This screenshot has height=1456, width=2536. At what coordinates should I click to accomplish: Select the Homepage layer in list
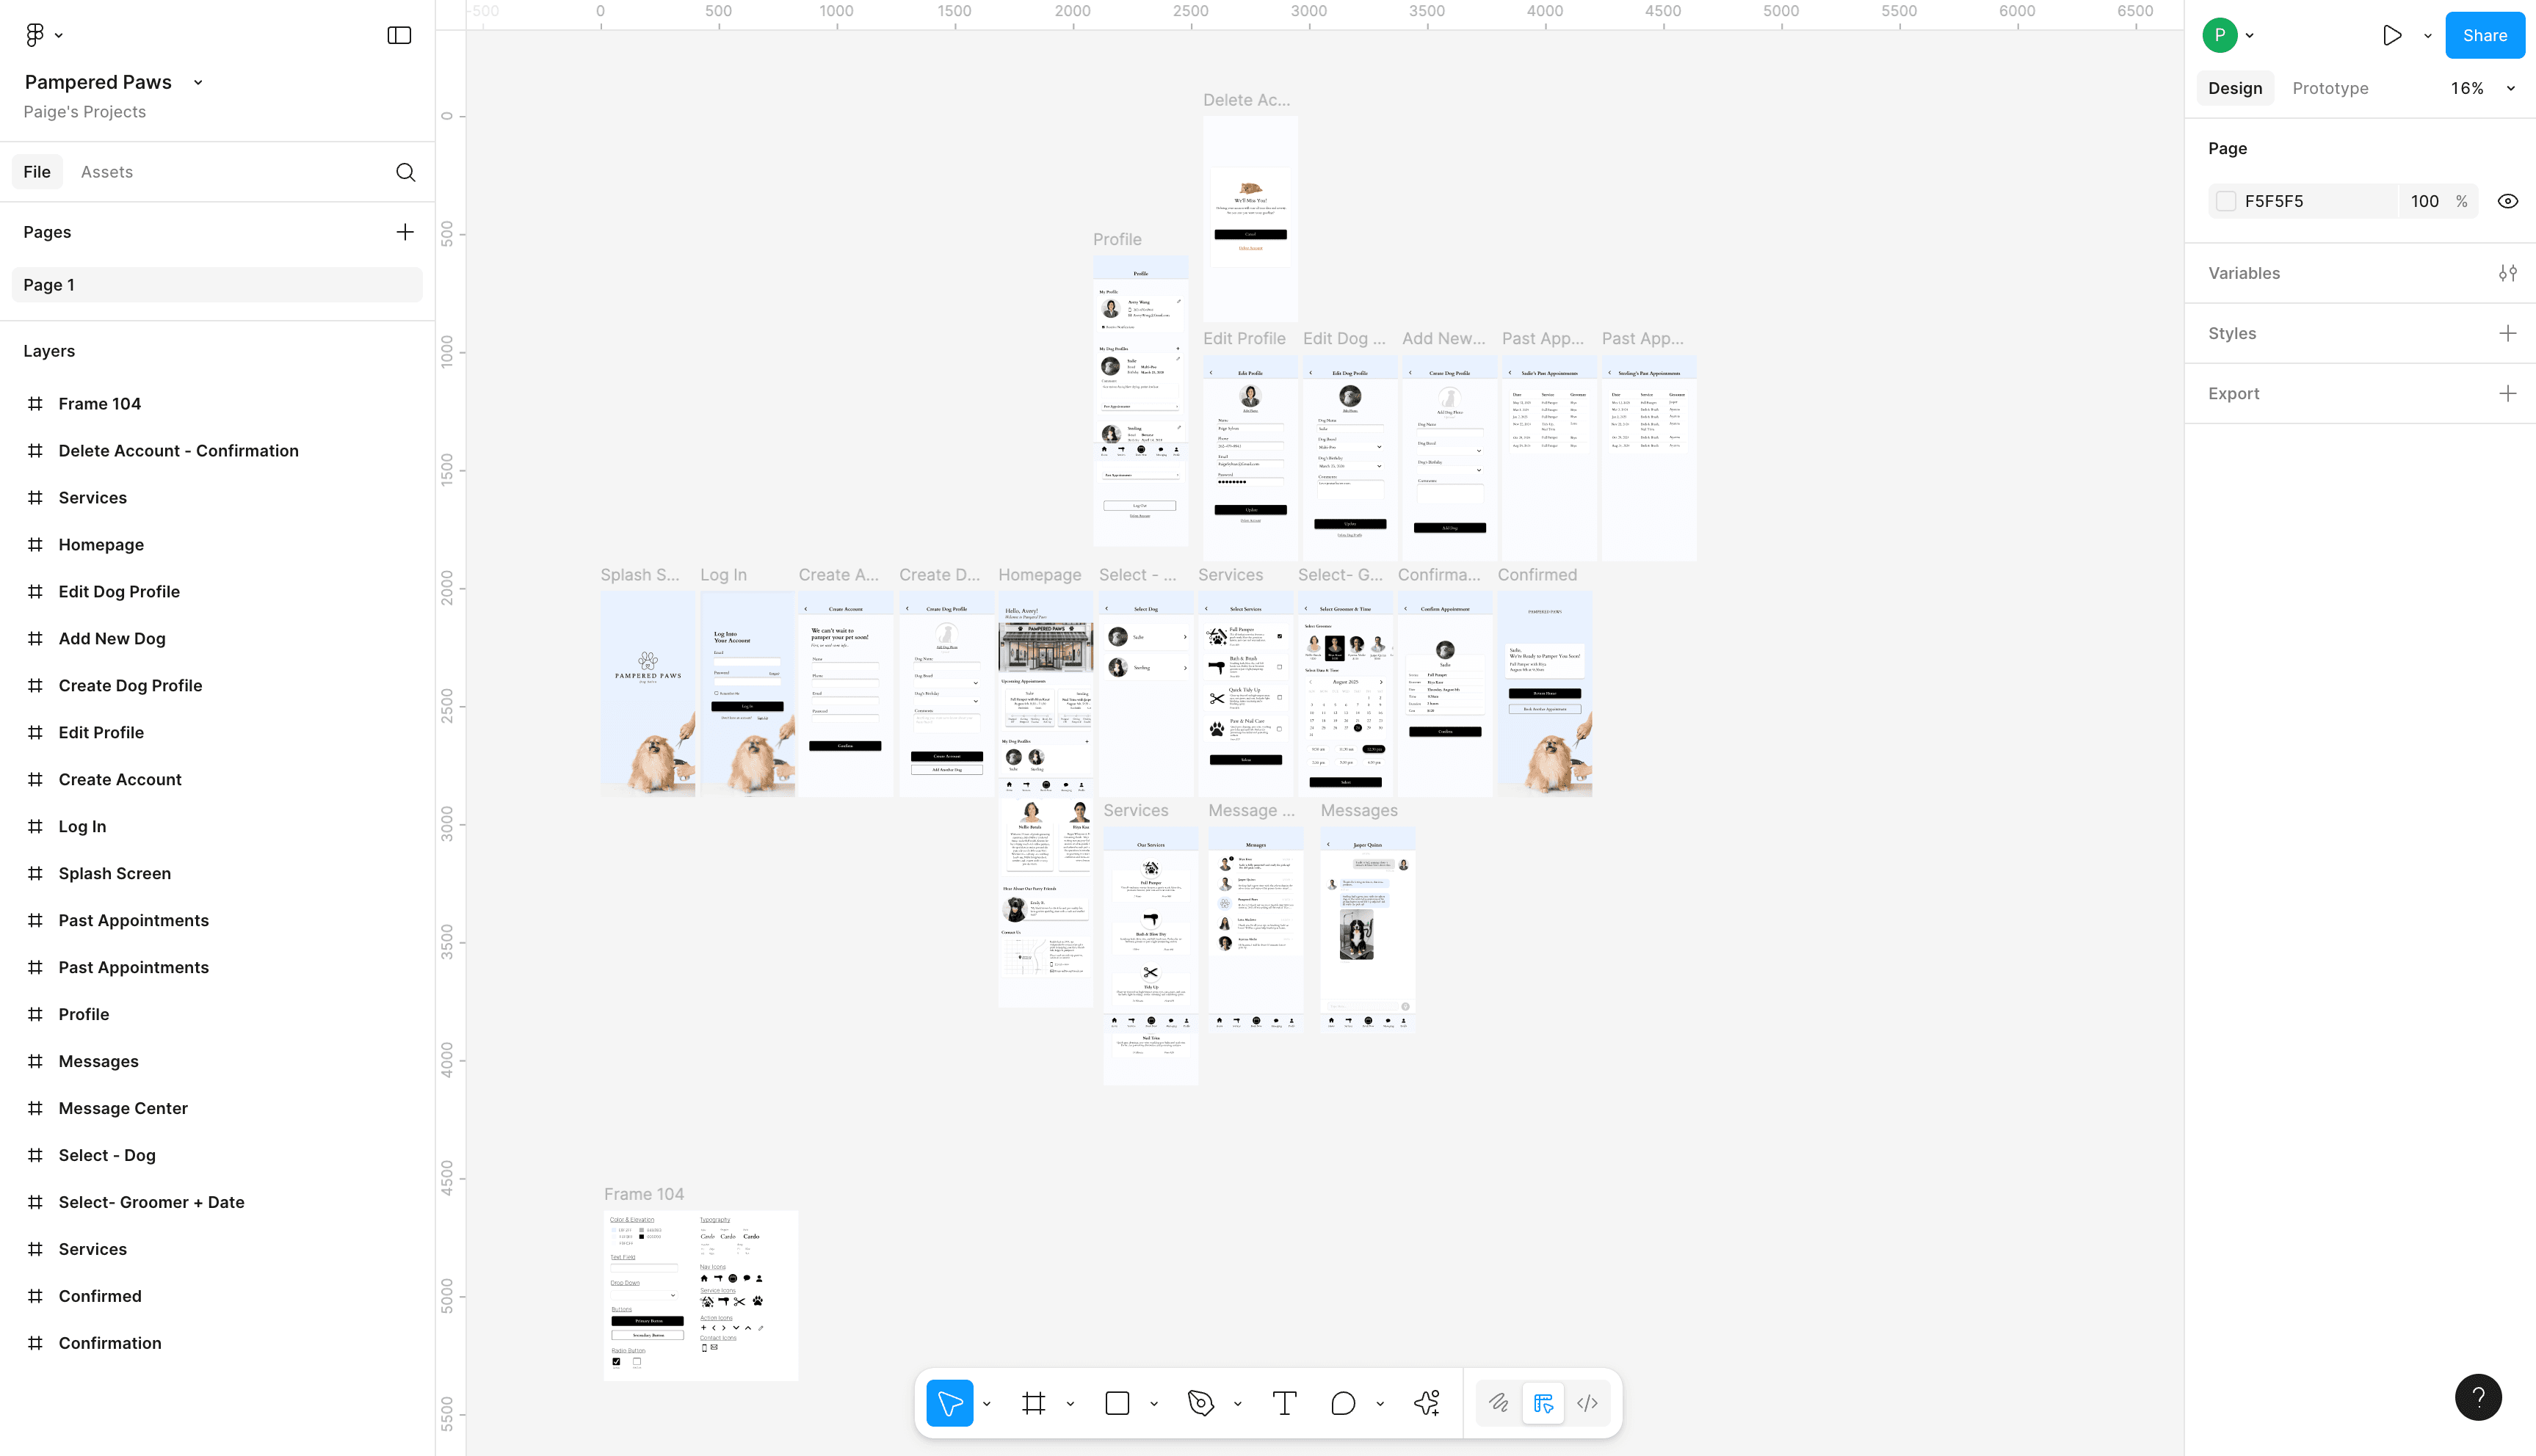coord(101,545)
